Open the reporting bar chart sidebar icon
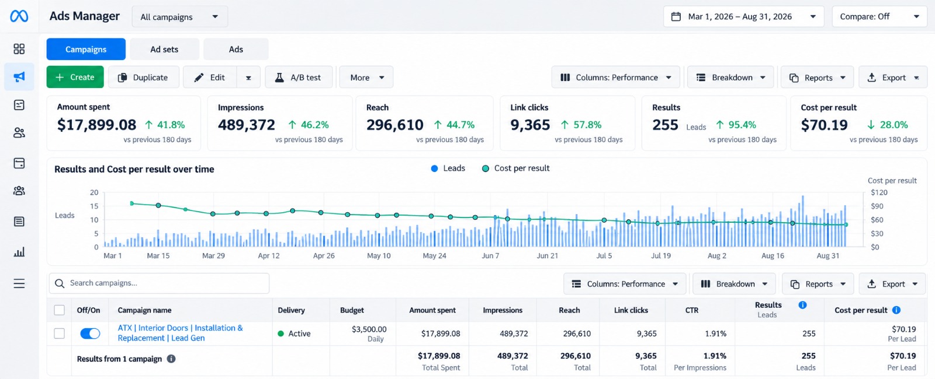This screenshot has height=379, width=935. (x=19, y=252)
